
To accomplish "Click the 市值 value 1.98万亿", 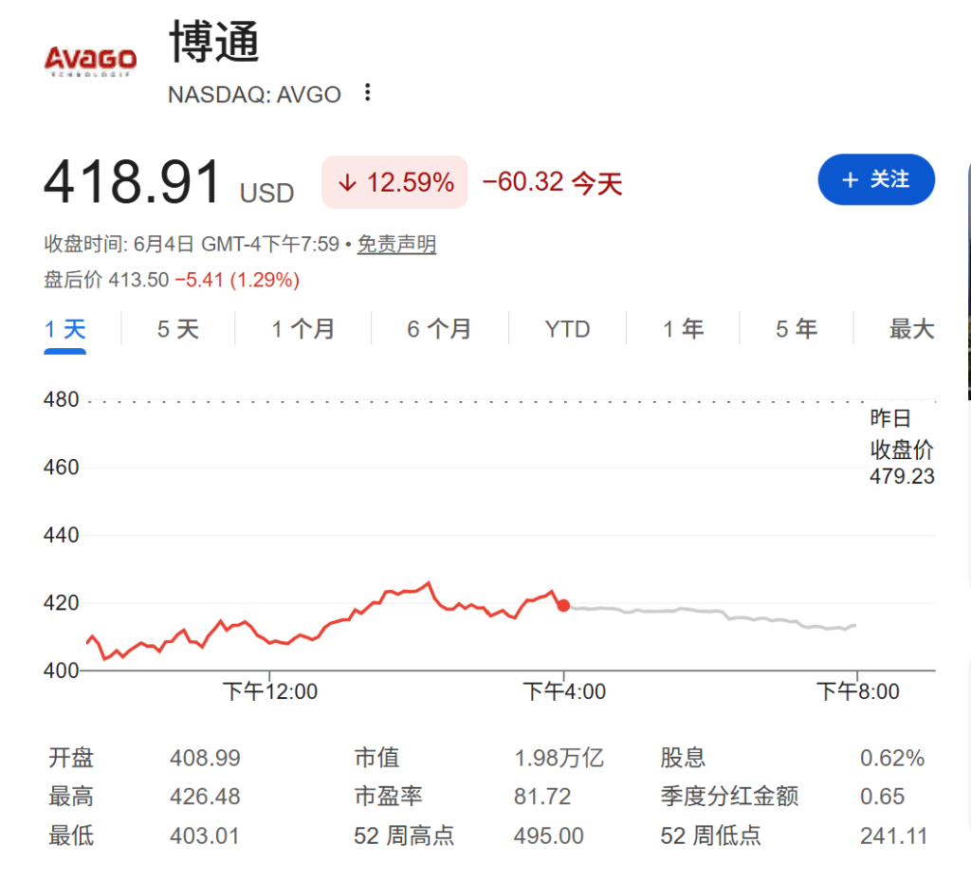I will coord(559,758).
